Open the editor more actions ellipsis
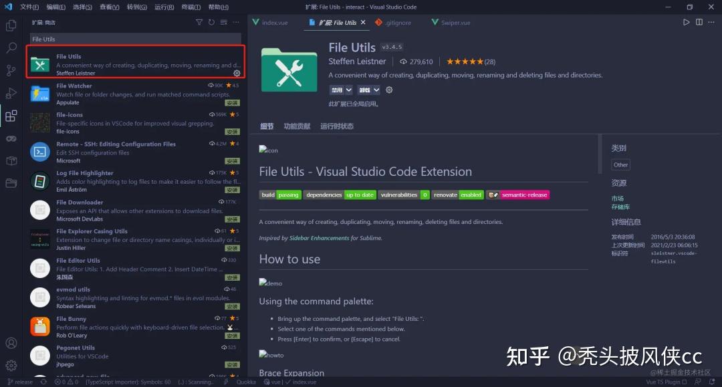 [711, 22]
